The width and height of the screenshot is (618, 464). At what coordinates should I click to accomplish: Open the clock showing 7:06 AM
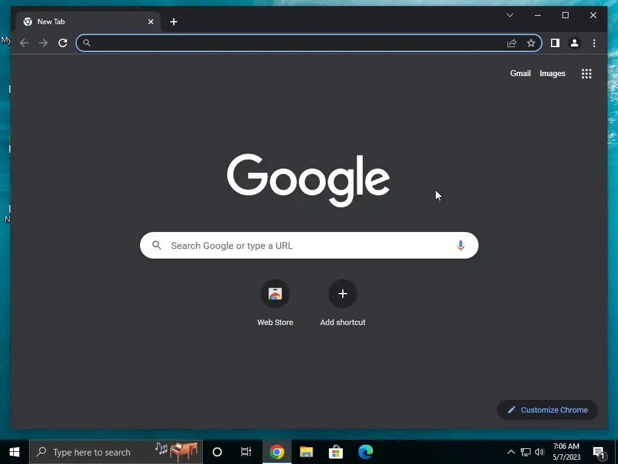pos(566,452)
